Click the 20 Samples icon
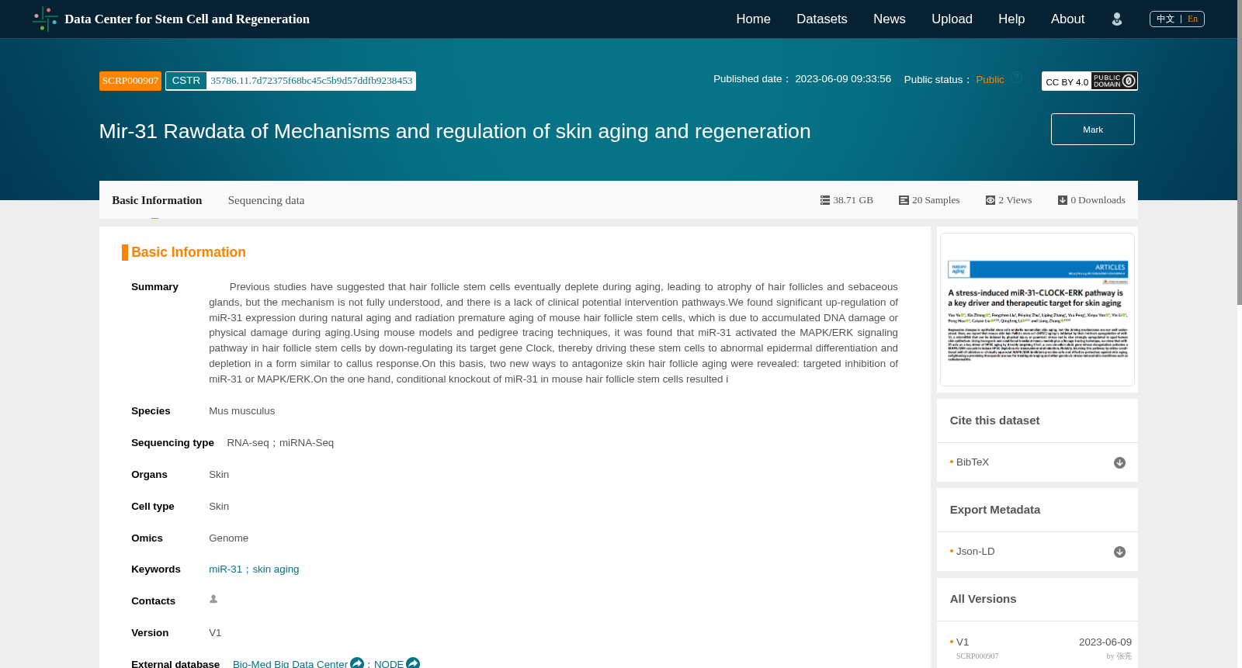 pos(904,200)
